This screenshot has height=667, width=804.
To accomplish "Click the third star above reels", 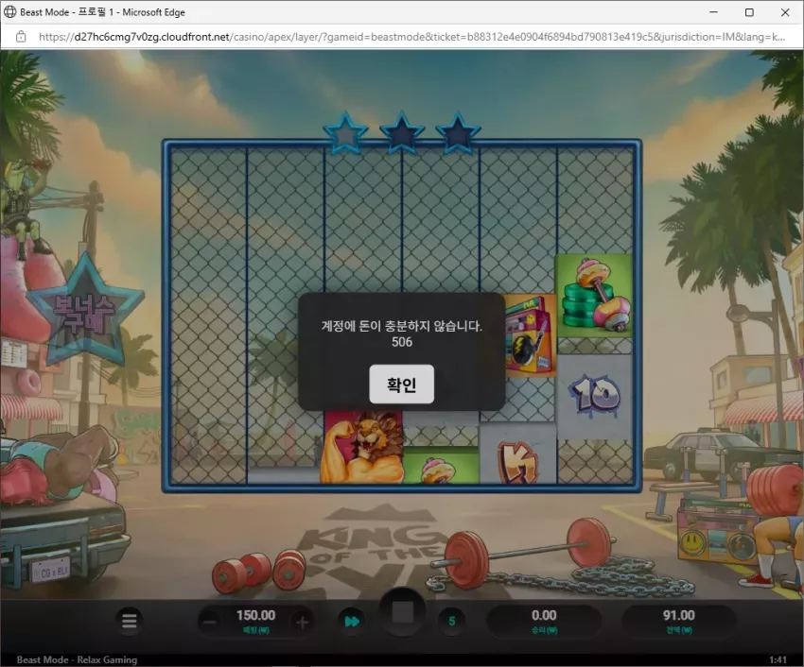I will pos(458,133).
